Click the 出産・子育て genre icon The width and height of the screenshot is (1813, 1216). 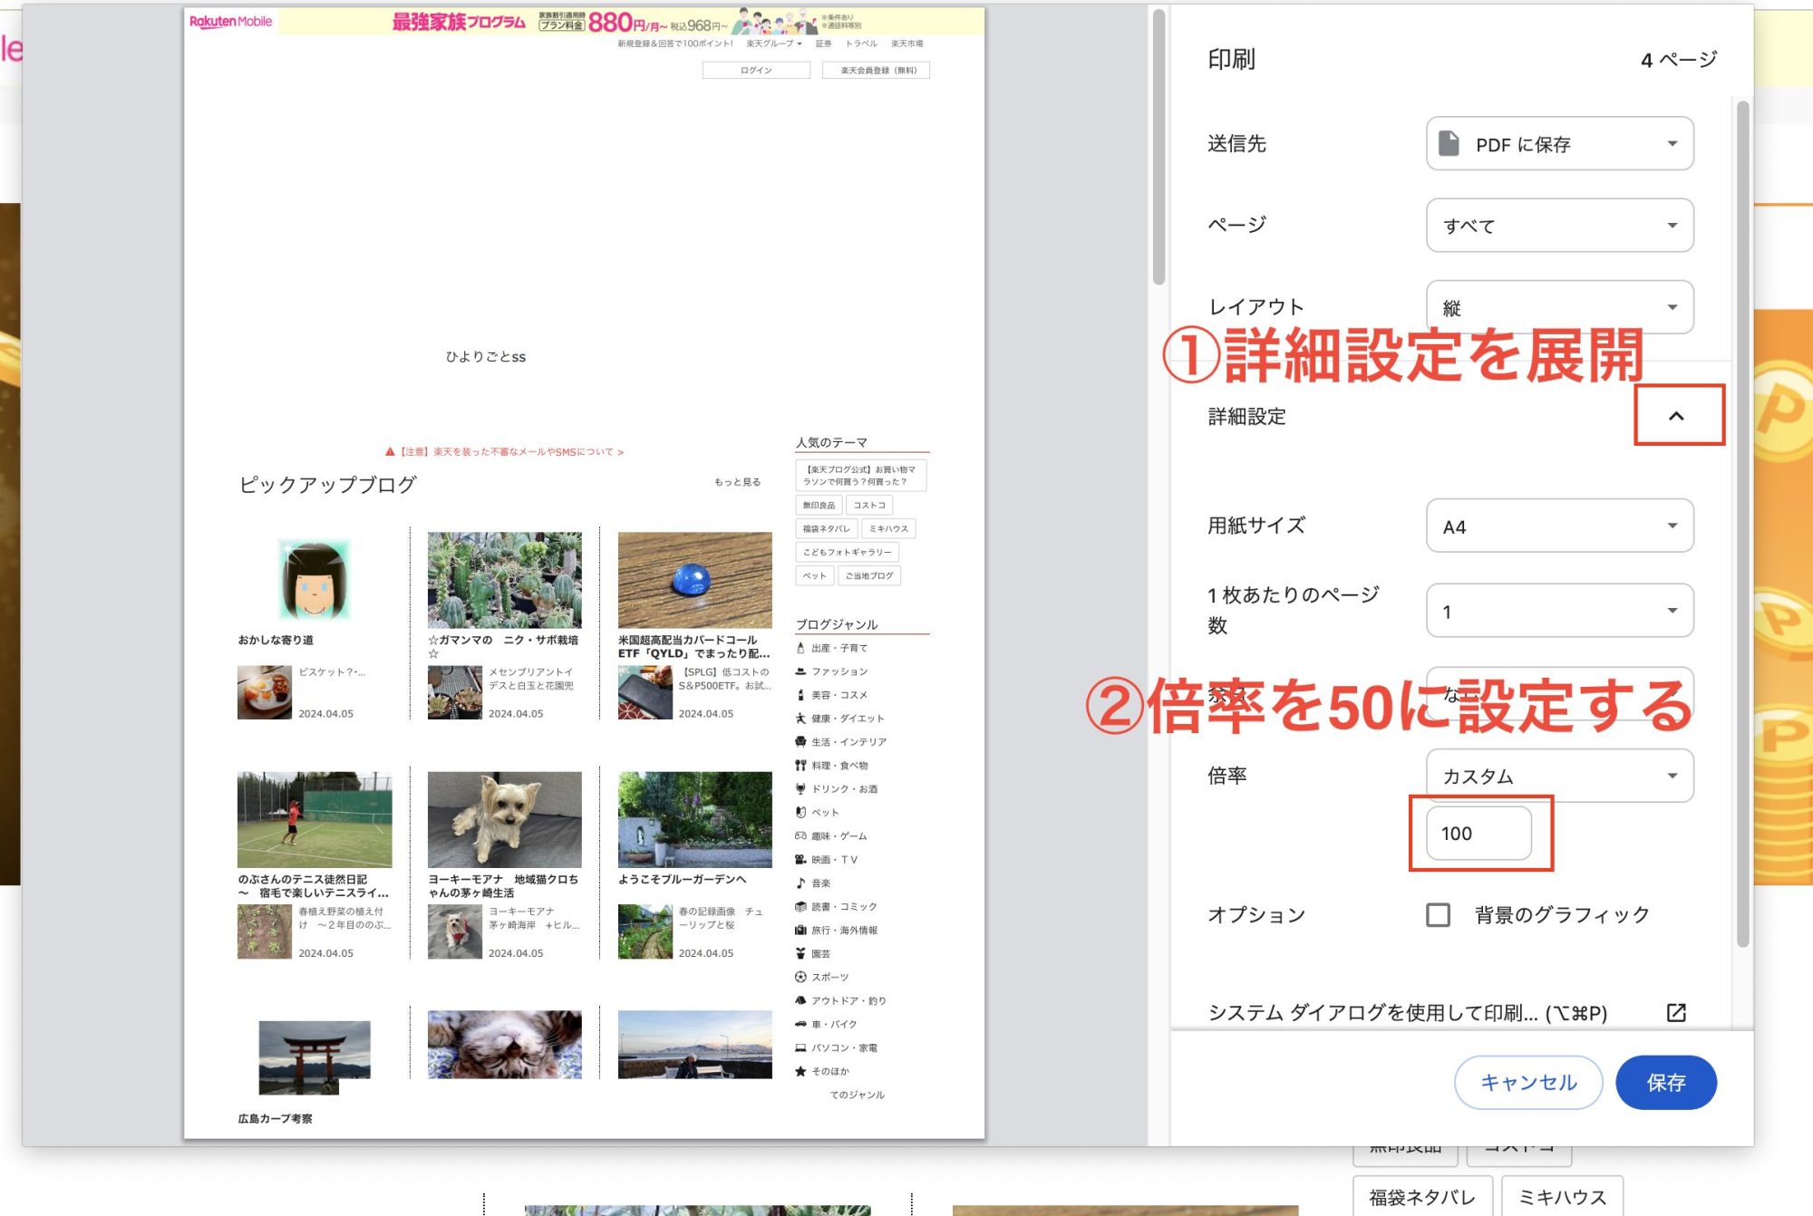(x=800, y=649)
